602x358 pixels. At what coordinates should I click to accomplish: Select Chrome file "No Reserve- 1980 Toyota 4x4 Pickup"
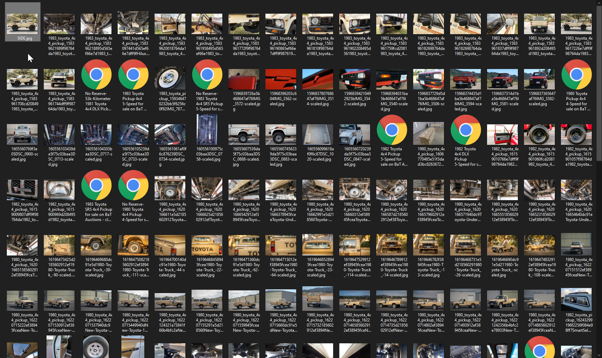(x=133, y=185)
